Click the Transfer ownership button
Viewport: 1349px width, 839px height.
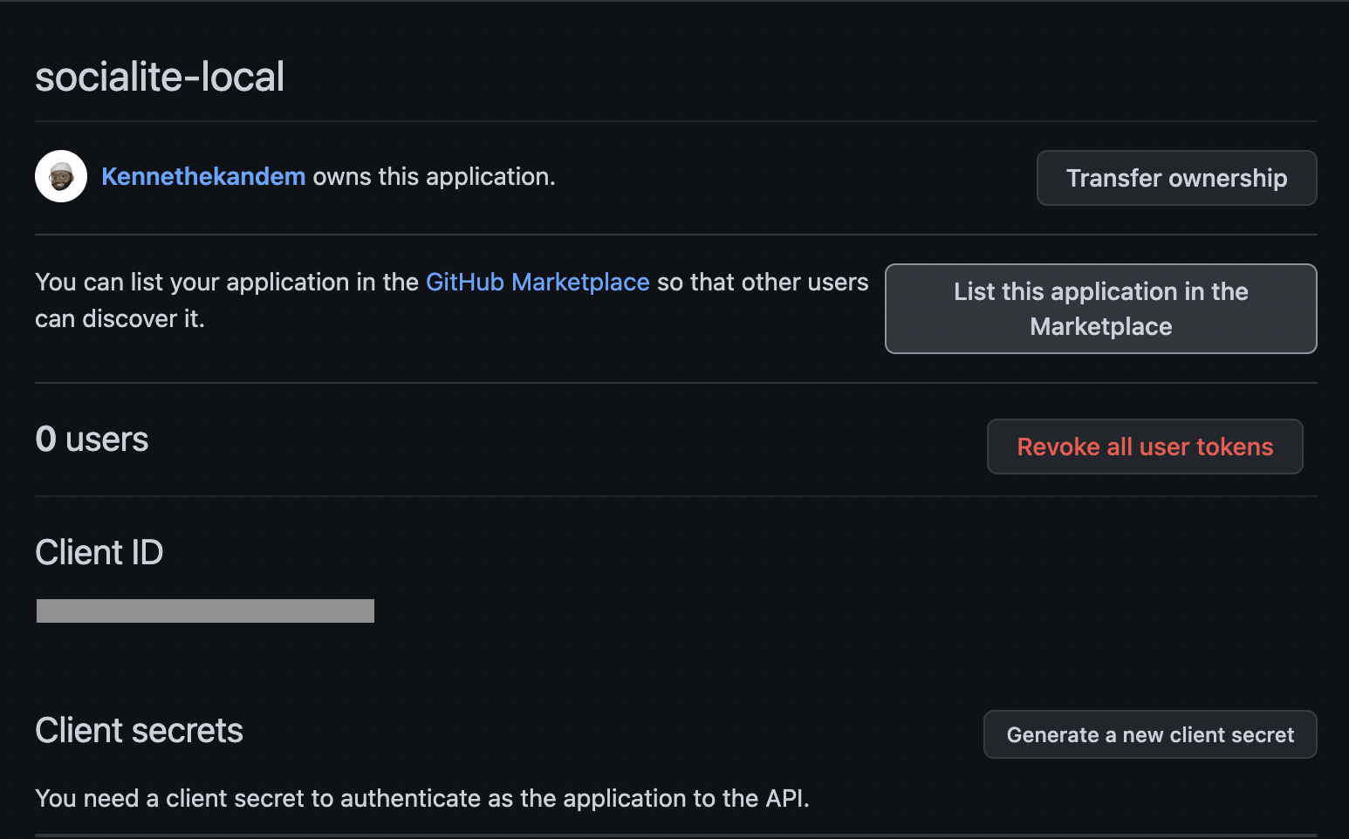pos(1176,178)
